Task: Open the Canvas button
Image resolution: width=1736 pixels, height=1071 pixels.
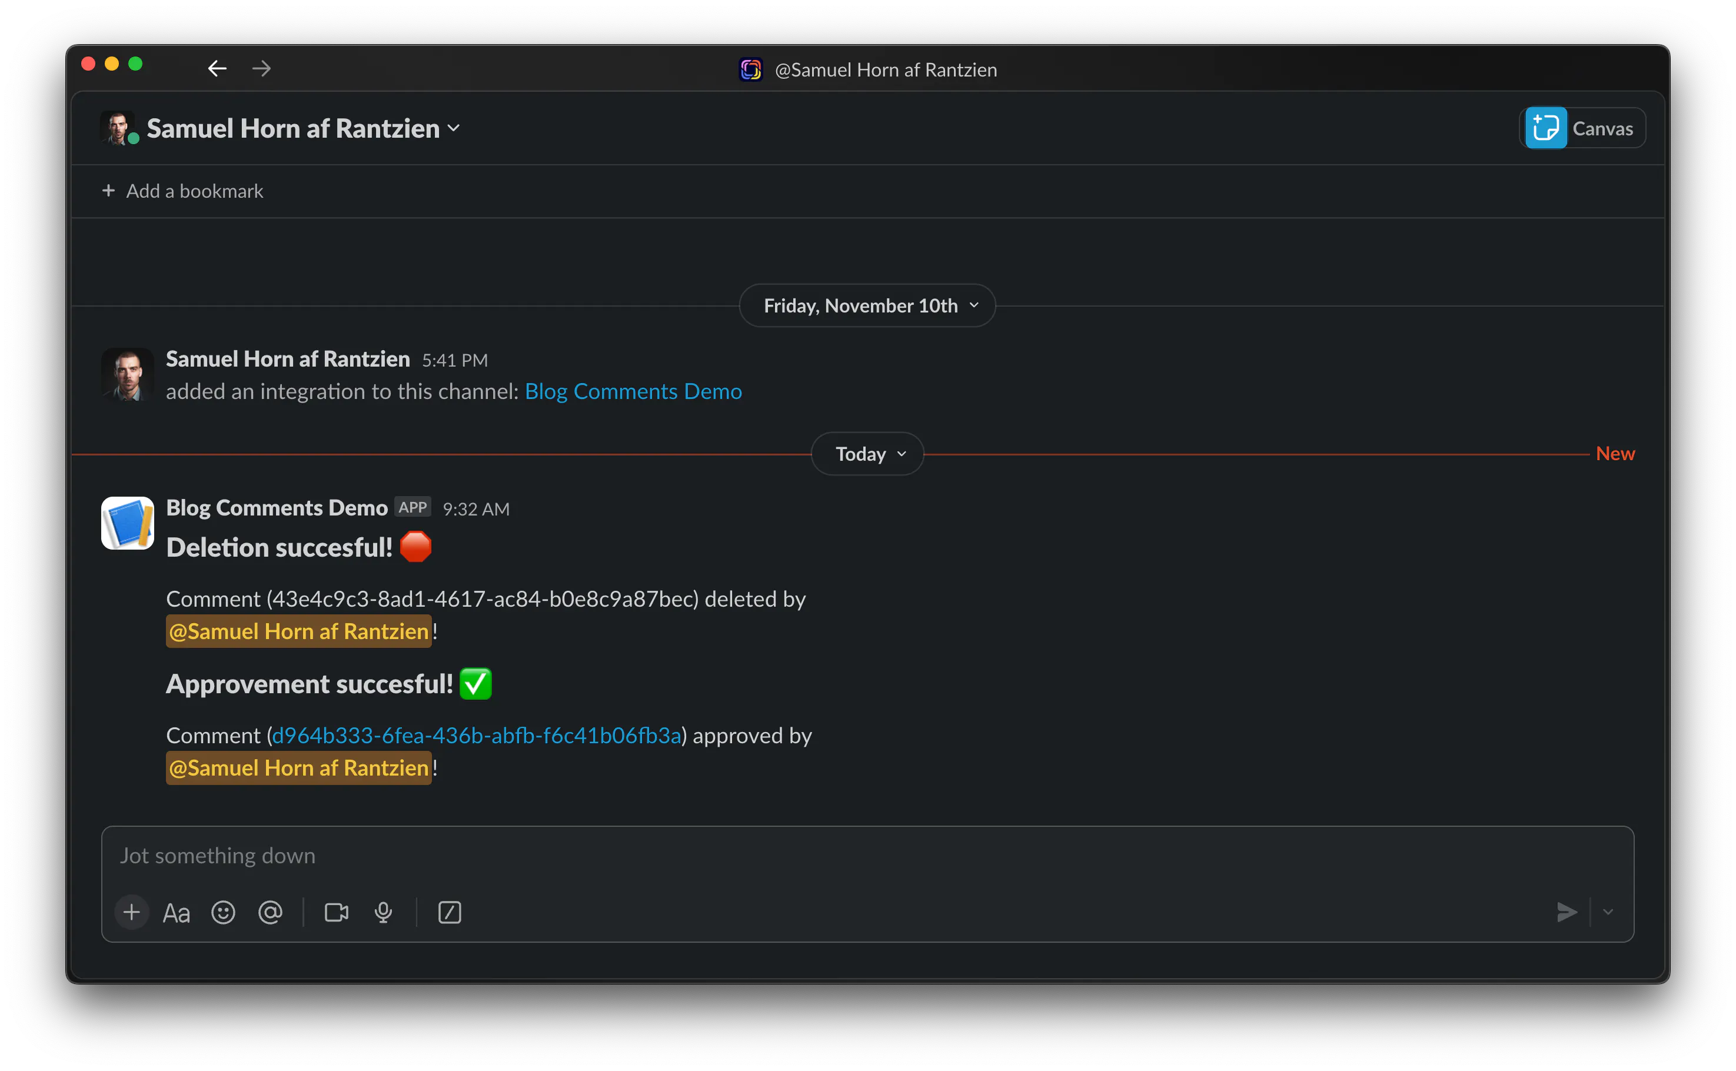Action: tap(1582, 128)
